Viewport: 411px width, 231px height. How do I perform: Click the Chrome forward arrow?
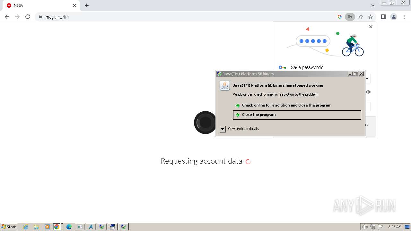coord(17,17)
